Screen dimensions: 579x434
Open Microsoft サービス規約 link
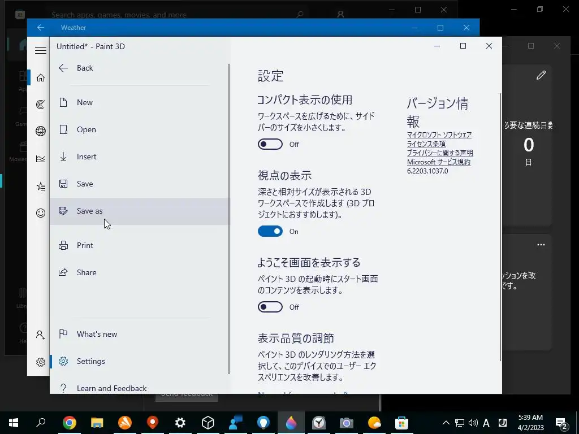click(439, 162)
